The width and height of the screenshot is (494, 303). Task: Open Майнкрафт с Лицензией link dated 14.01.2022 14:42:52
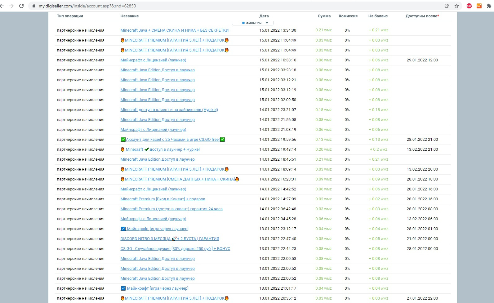click(x=153, y=189)
